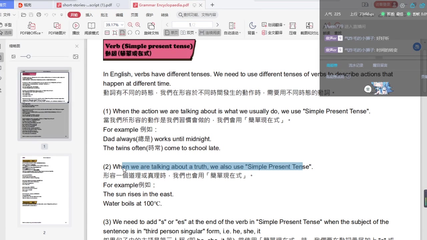Open the folder icon in quick toolbar
The width and height of the screenshot is (427, 240).
tap(23, 15)
